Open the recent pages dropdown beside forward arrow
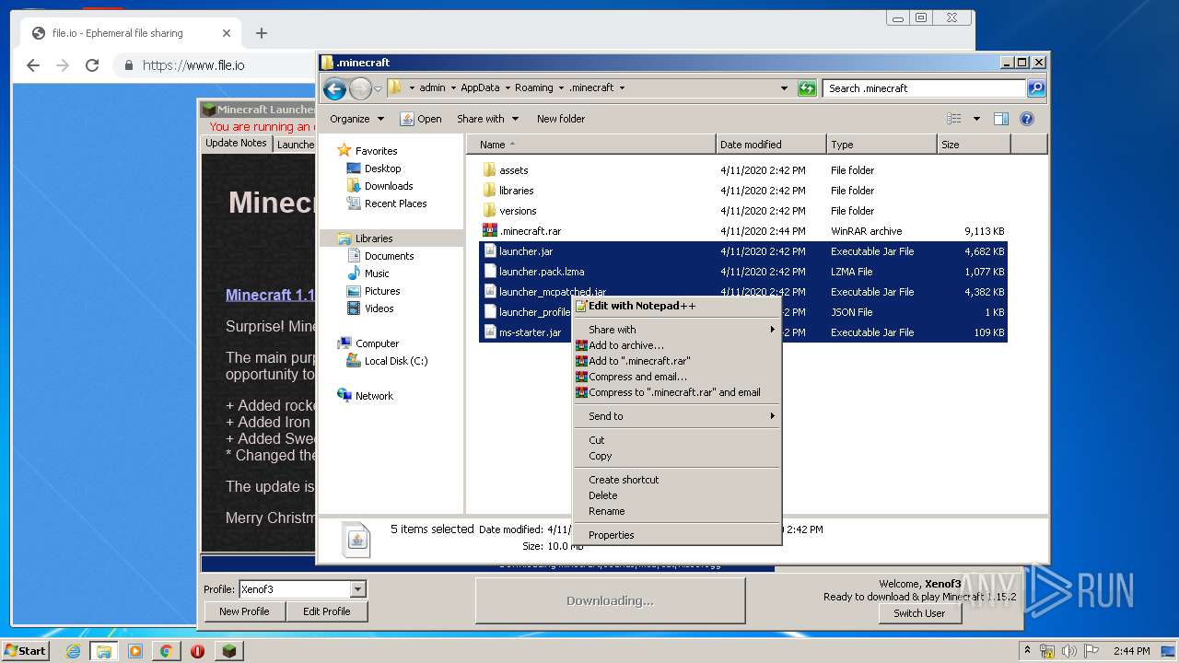The height and width of the screenshot is (663, 1179). [x=378, y=89]
